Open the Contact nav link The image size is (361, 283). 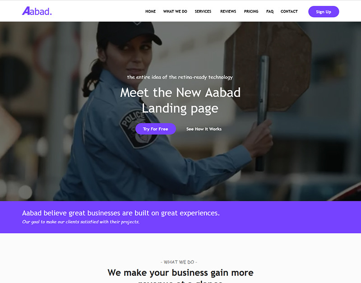click(x=289, y=11)
